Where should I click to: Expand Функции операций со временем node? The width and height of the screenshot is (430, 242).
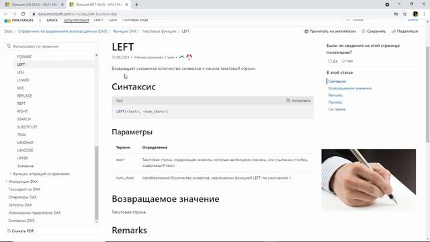11,173
